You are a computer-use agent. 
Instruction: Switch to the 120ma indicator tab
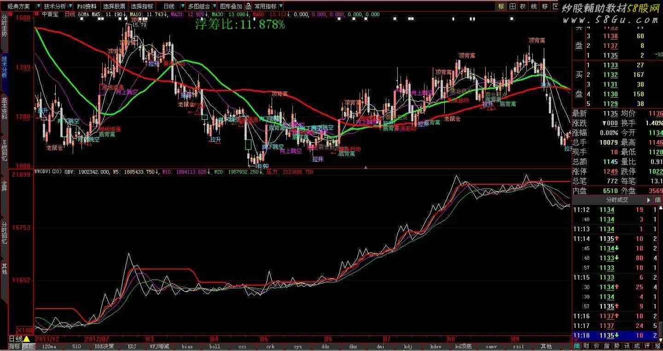tap(49, 347)
